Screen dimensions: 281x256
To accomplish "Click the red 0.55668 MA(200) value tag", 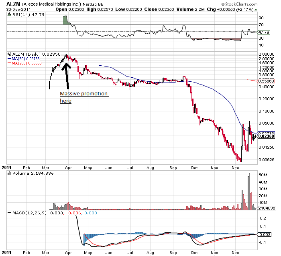I will click(x=266, y=81).
